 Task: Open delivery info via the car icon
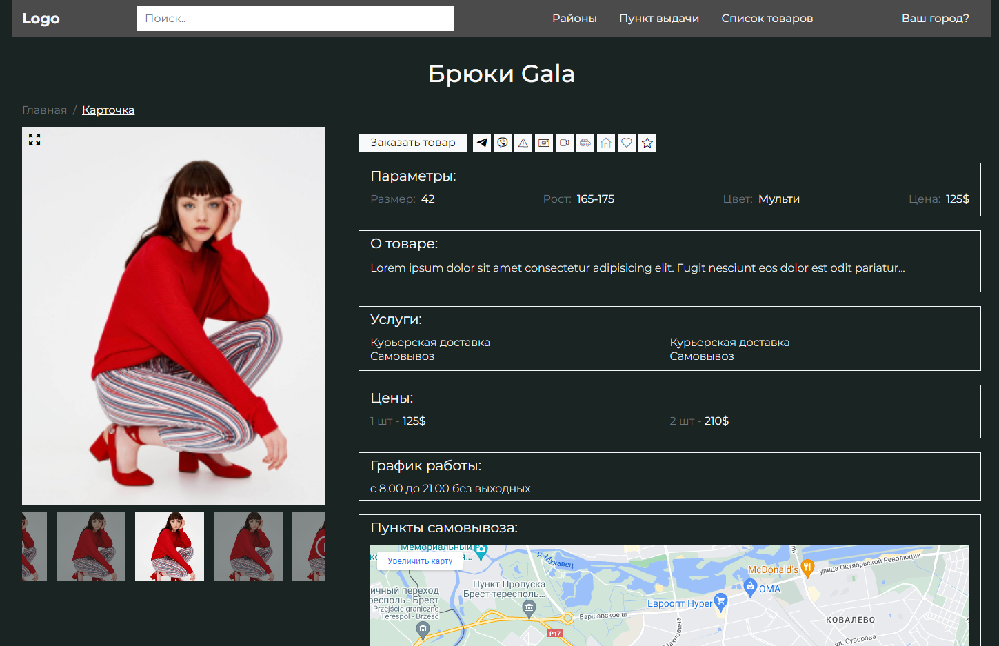(x=585, y=143)
